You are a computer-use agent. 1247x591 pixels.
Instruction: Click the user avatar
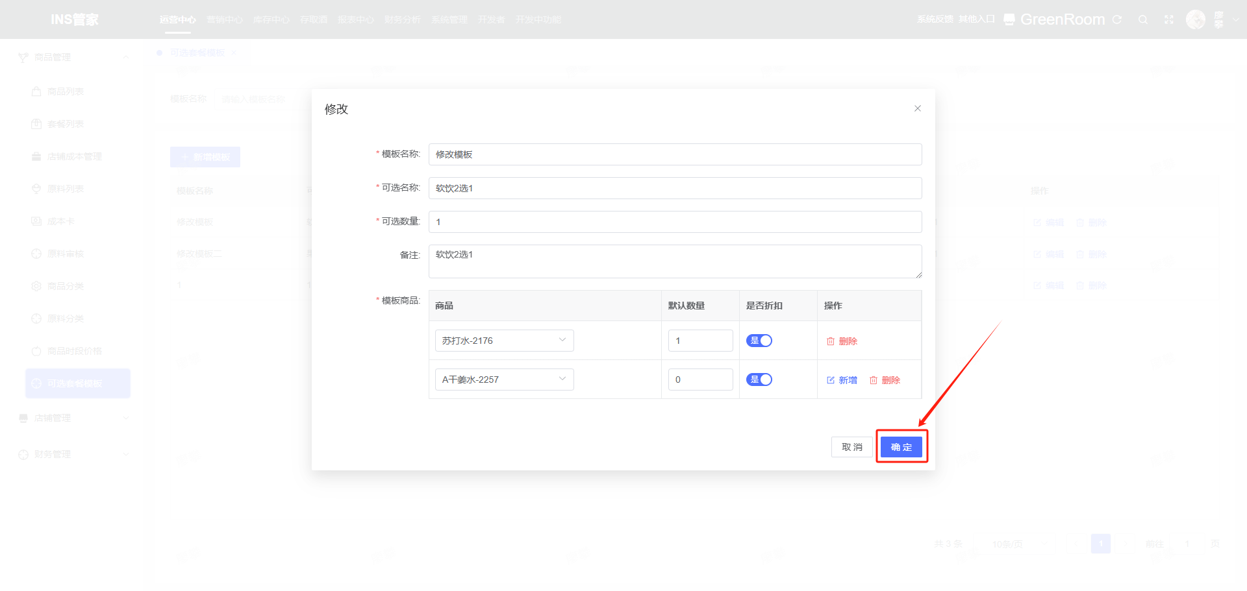pos(1196,19)
